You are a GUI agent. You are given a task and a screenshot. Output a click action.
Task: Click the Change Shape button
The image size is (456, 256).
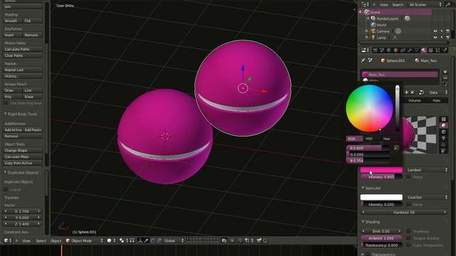pos(23,150)
